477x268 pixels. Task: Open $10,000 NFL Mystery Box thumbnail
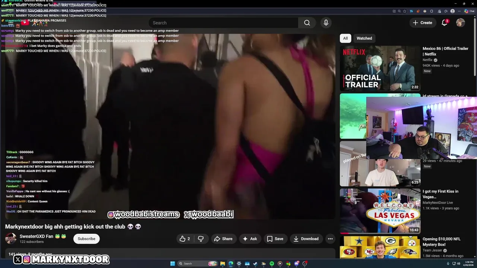[x=380, y=247]
